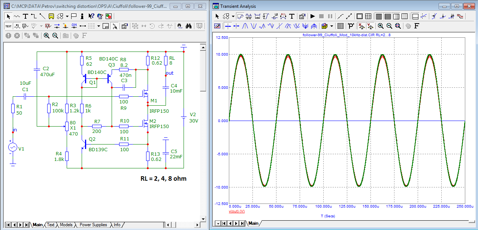Open the grid dots dropdown arrow

(99, 26)
